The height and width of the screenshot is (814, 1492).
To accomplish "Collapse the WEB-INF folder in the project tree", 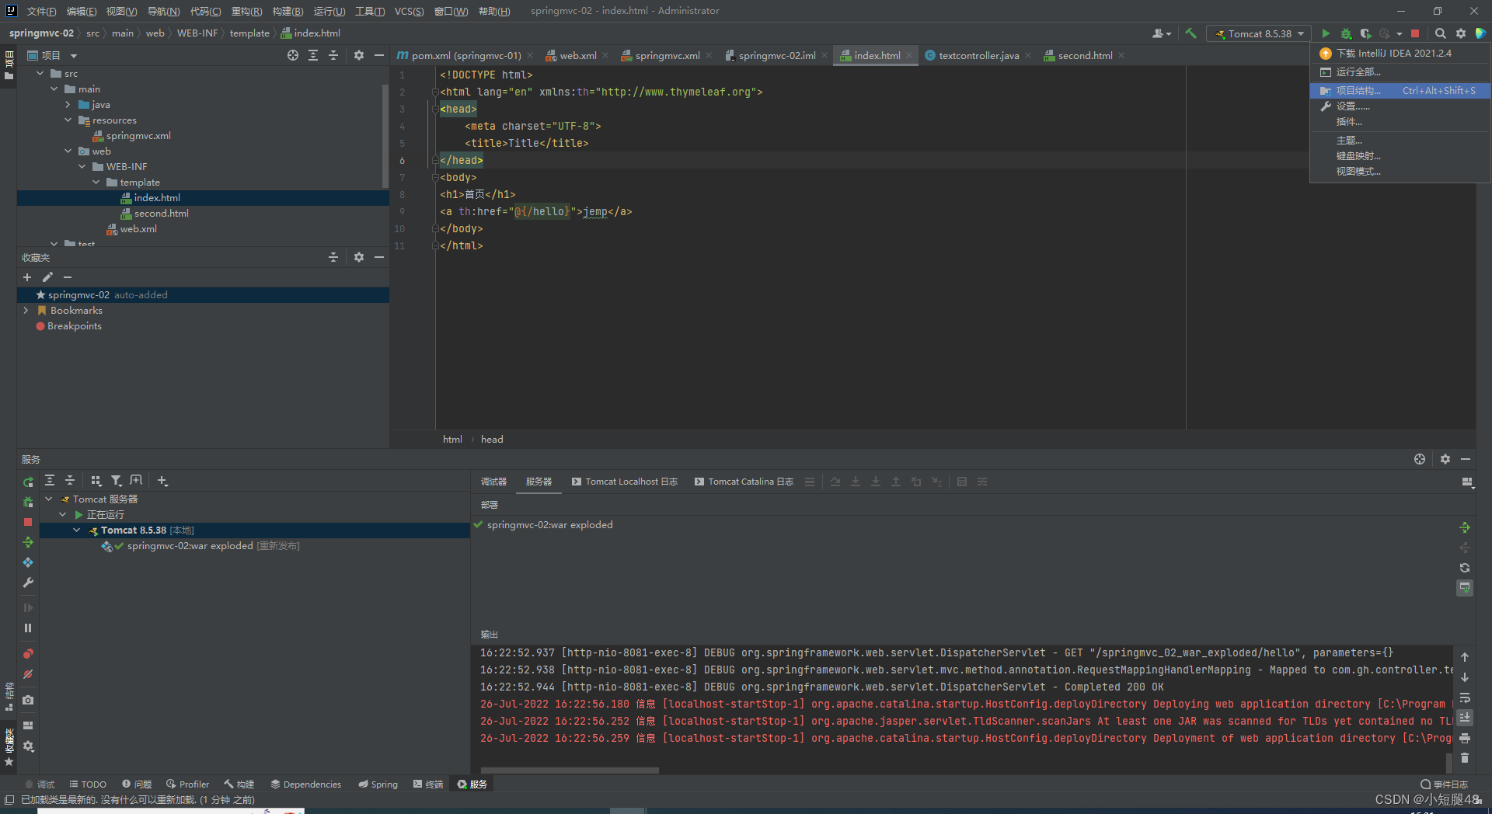I will (82, 166).
